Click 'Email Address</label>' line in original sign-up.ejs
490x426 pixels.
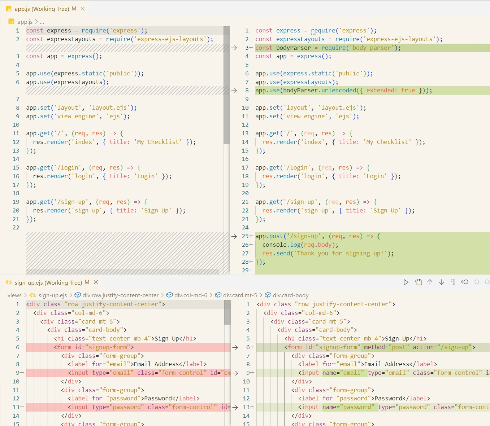(x=137, y=364)
